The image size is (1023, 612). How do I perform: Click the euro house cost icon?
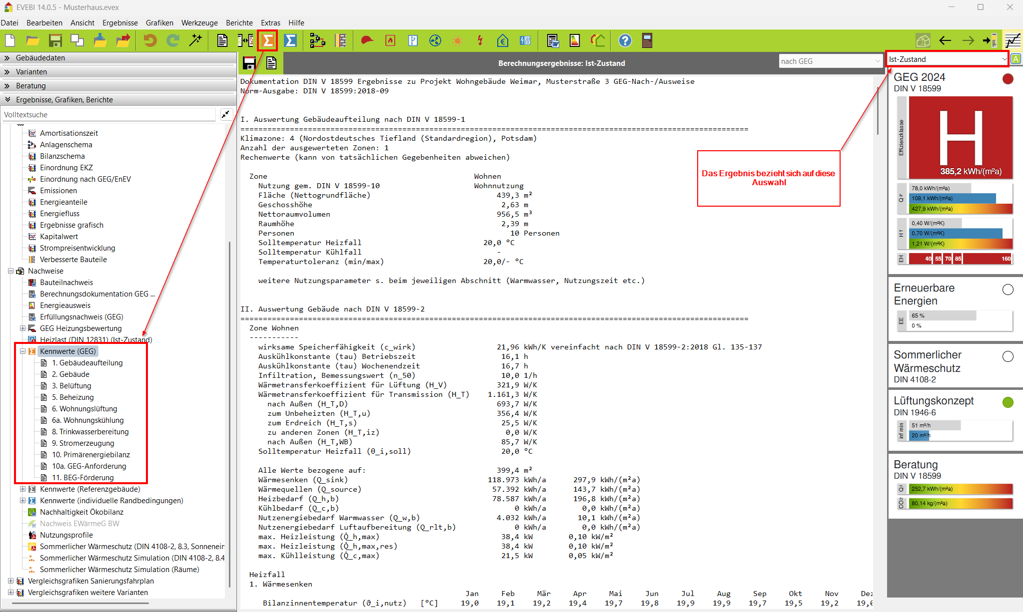point(502,40)
